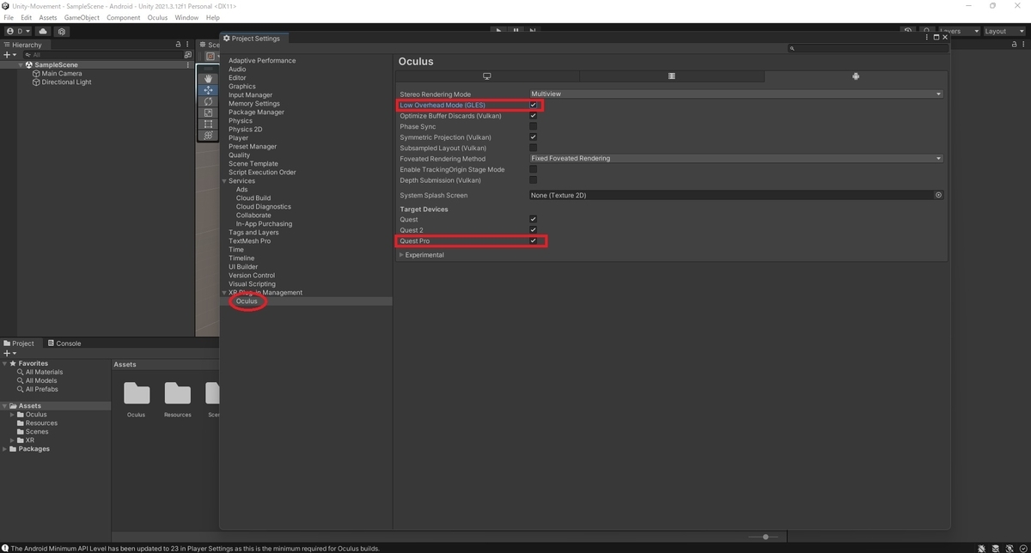Toggle Low Overhead Mode (GLES) checkbox

coord(533,105)
